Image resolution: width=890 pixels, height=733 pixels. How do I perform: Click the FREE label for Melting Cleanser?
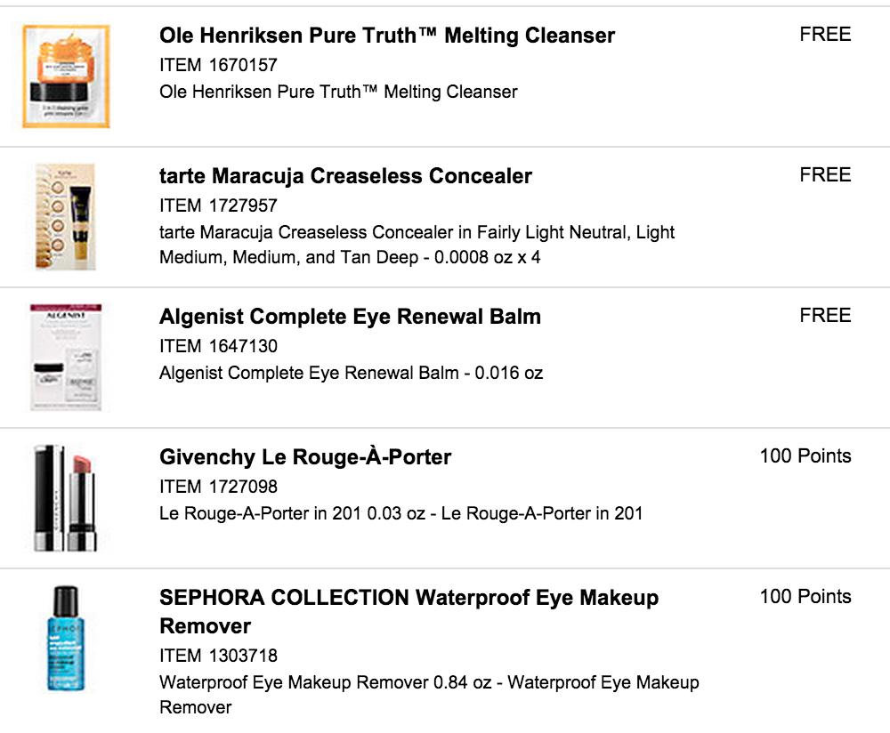(825, 34)
